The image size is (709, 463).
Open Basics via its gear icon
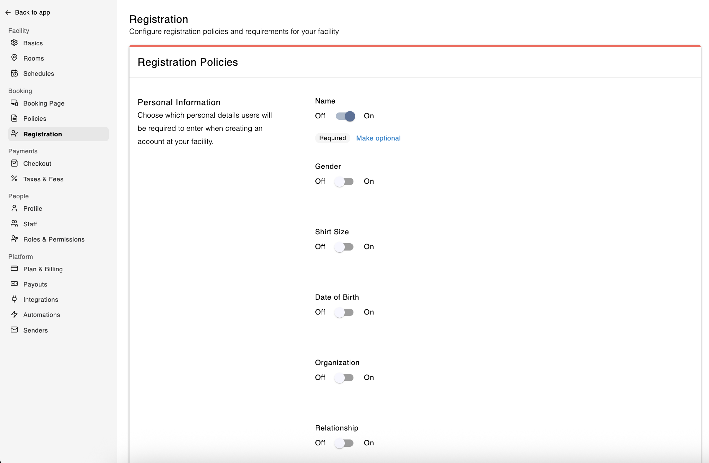pyautogui.click(x=14, y=43)
